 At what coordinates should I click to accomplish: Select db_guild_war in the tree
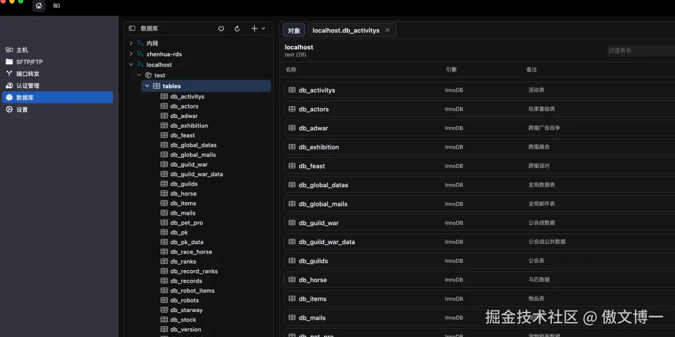pyautogui.click(x=189, y=165)
